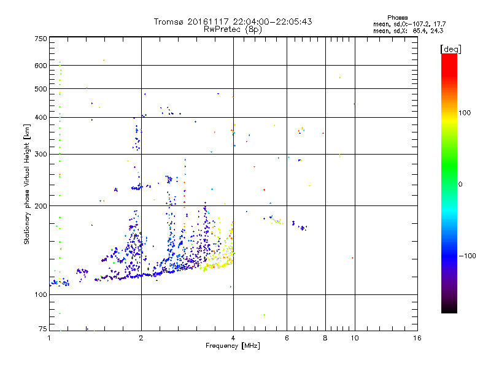This screenshot has width=491, height=368.
Task: Click the 'RwPretec (8p)' subtitle
Action: pyautogui.click(x=233, y=29)
